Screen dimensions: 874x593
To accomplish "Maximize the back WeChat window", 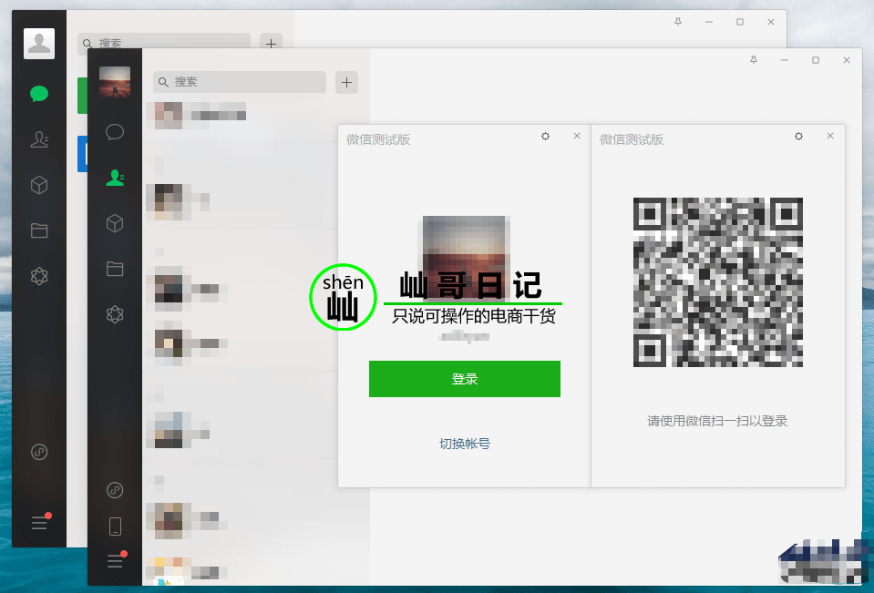I will coord(740,22).
